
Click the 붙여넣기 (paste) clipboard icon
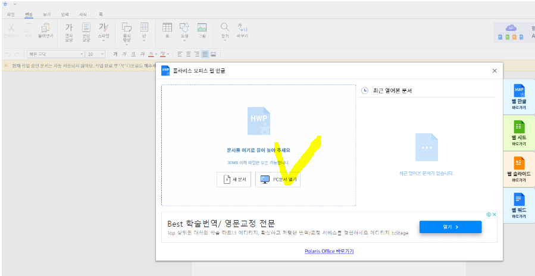click(x=45, y=27)
